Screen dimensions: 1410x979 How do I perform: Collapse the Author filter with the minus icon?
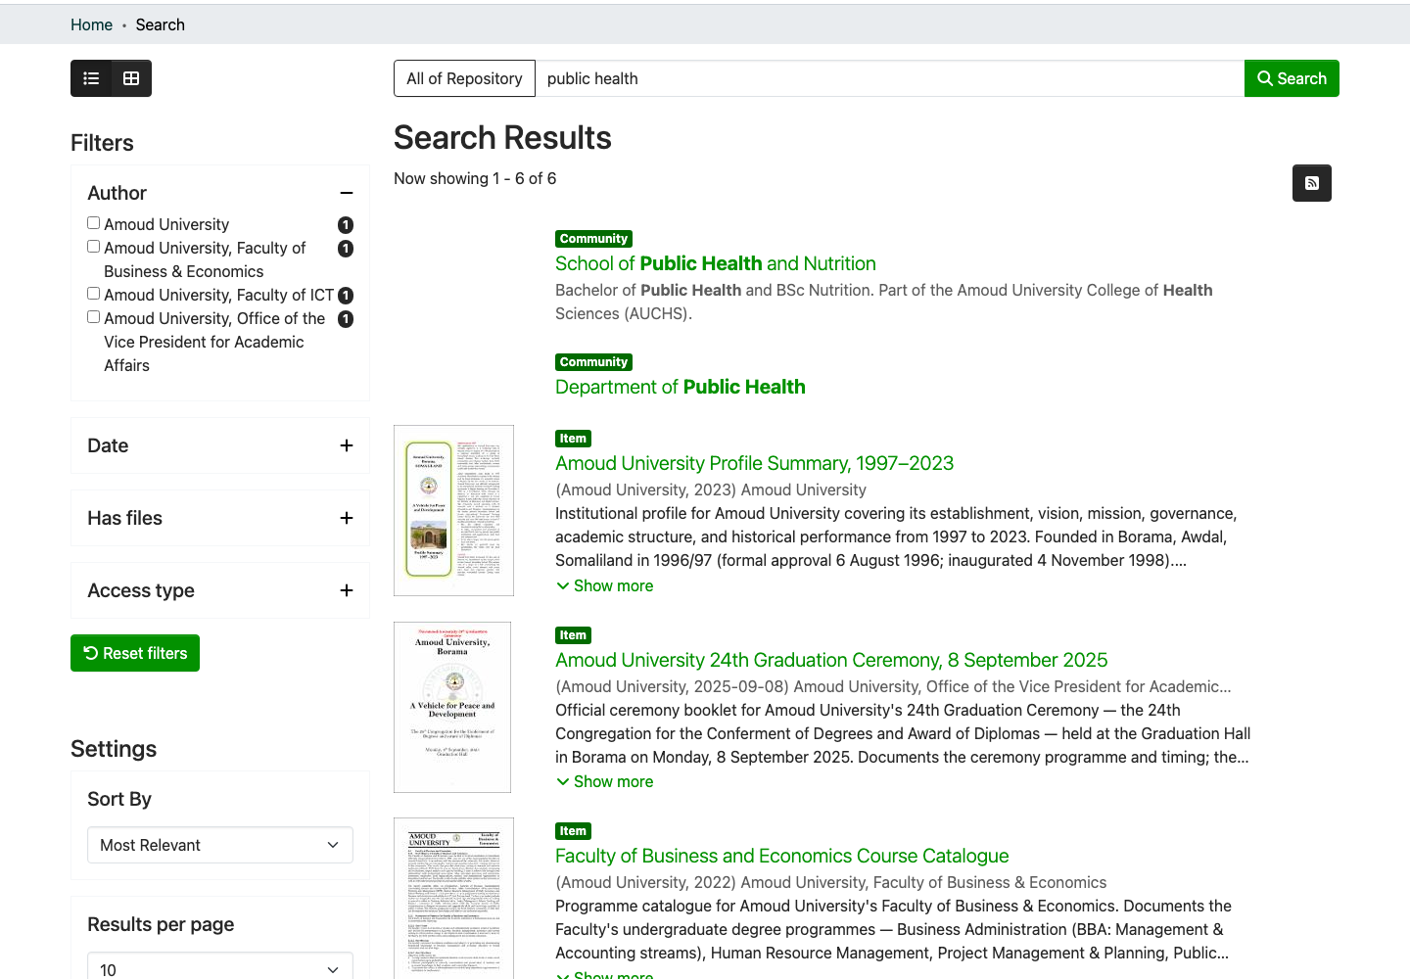[x=347, y=193]
